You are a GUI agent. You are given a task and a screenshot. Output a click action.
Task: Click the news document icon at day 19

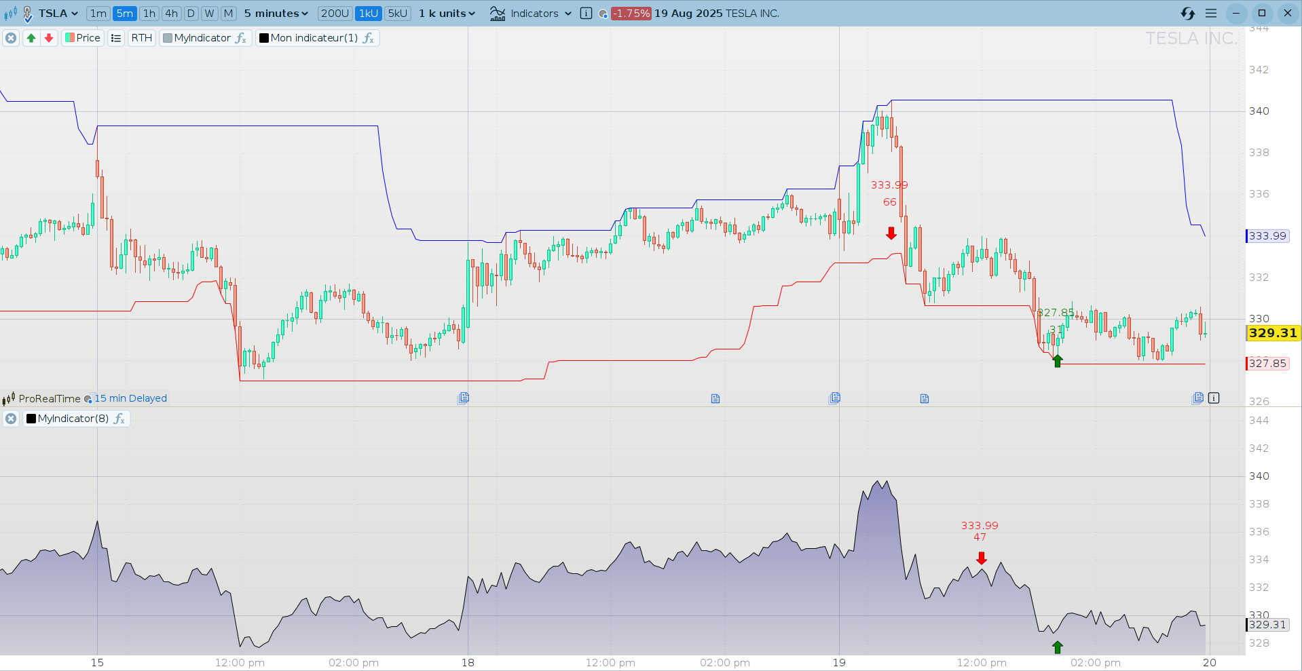point(835,398)
